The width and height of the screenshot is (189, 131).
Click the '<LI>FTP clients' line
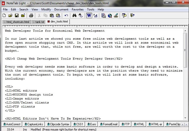(20, 106)
